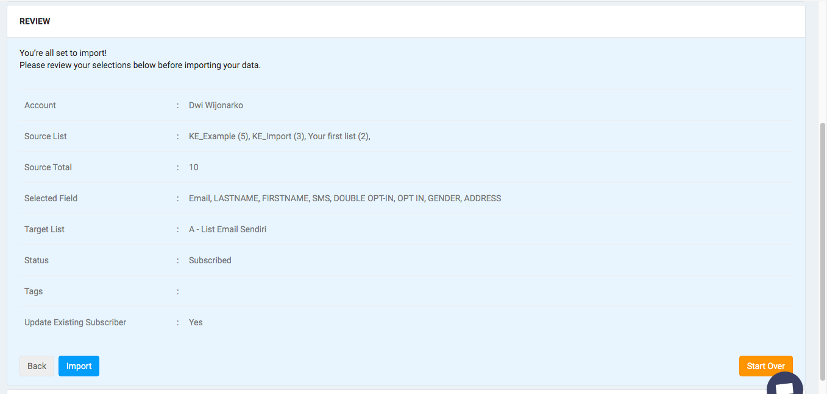Click the A - List Email Sendiri value

click(227, 229)
